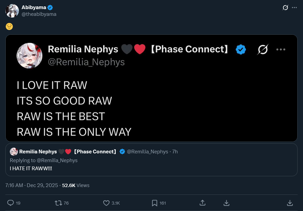The width and height of the screenshot is (303, 211).
Task: Bookmark this tweet
Action: pos(155,203)
